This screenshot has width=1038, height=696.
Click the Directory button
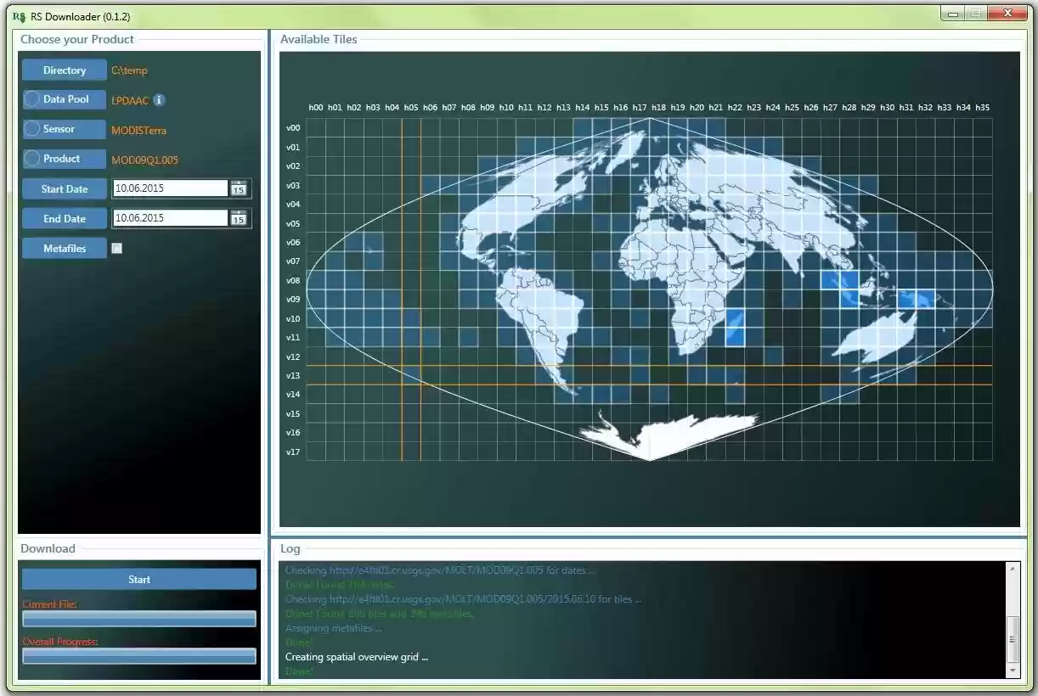point(64,70)
